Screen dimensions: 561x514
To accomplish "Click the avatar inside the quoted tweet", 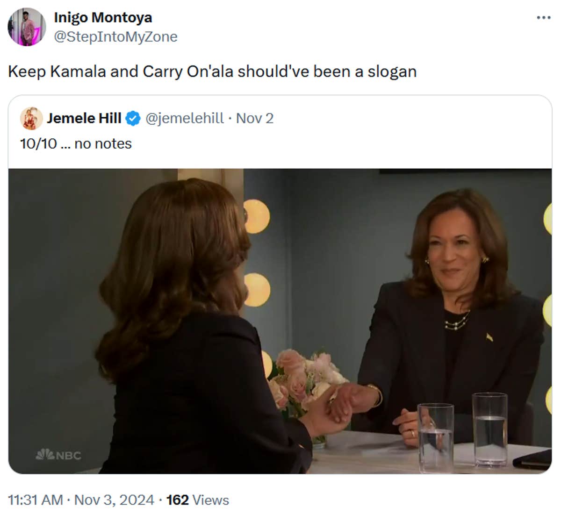I will 31,118.
